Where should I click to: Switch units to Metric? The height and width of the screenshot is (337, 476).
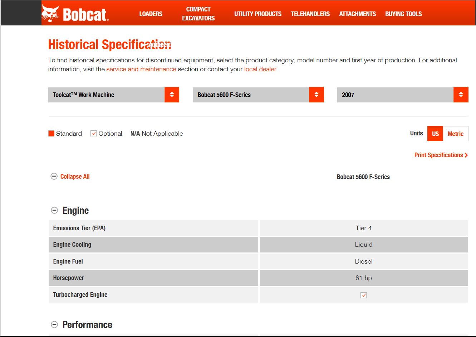(x=455, y=134)
